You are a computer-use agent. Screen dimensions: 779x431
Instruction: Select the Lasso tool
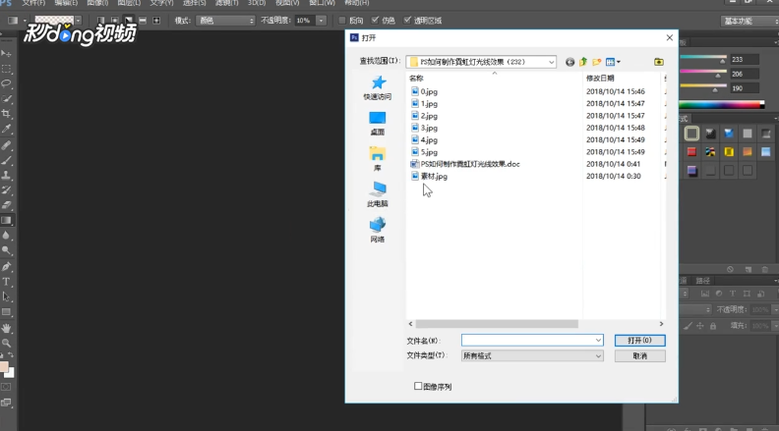(x=7, y=83)
